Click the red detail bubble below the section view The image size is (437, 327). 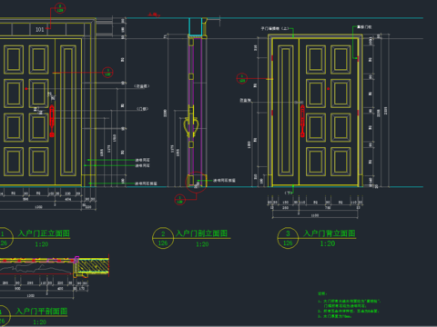coord(179,200)
